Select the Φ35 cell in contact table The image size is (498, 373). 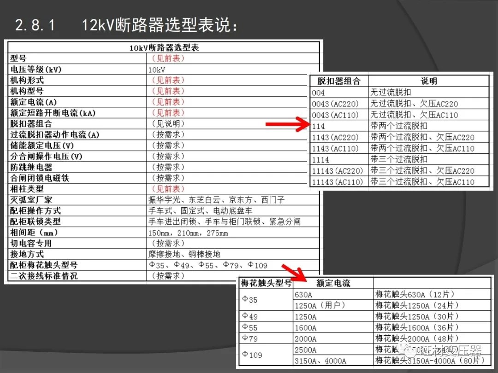[x=266, y=300]
